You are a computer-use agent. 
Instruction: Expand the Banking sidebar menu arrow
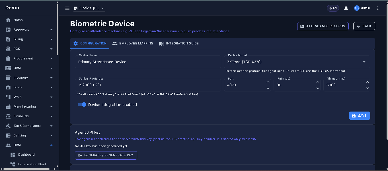(51, 135)
